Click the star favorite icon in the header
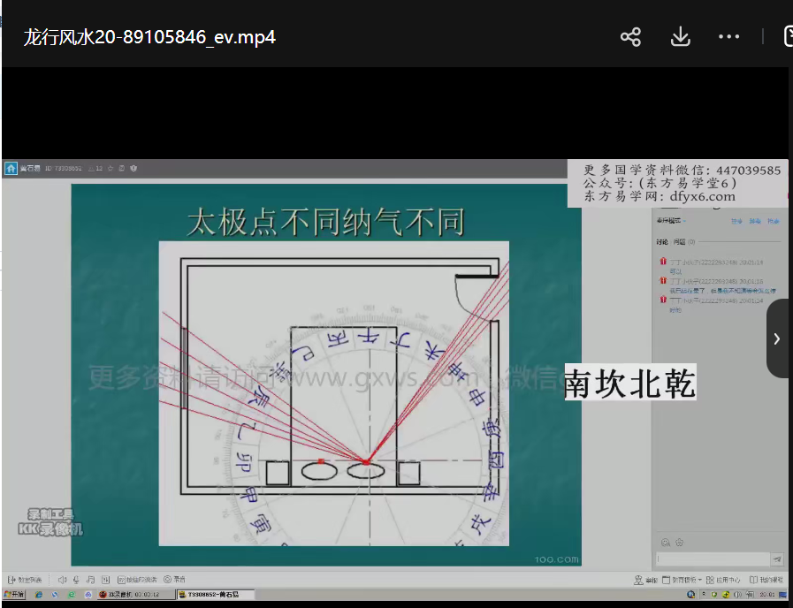 [x=111, y=168]
